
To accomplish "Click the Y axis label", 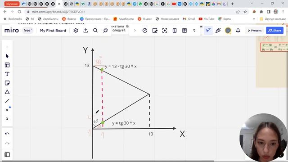I will click(85, 50).
